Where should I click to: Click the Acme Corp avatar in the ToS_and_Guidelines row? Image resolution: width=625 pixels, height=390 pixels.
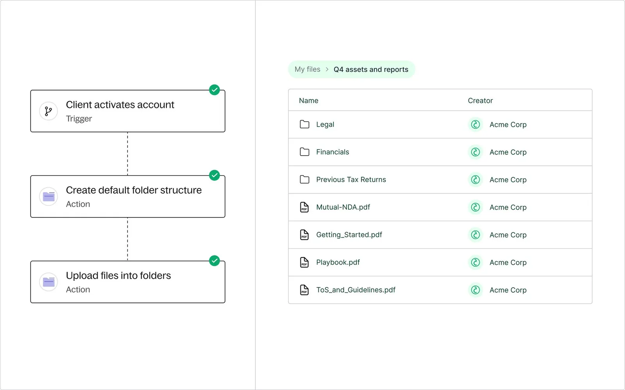coord(475,290)
